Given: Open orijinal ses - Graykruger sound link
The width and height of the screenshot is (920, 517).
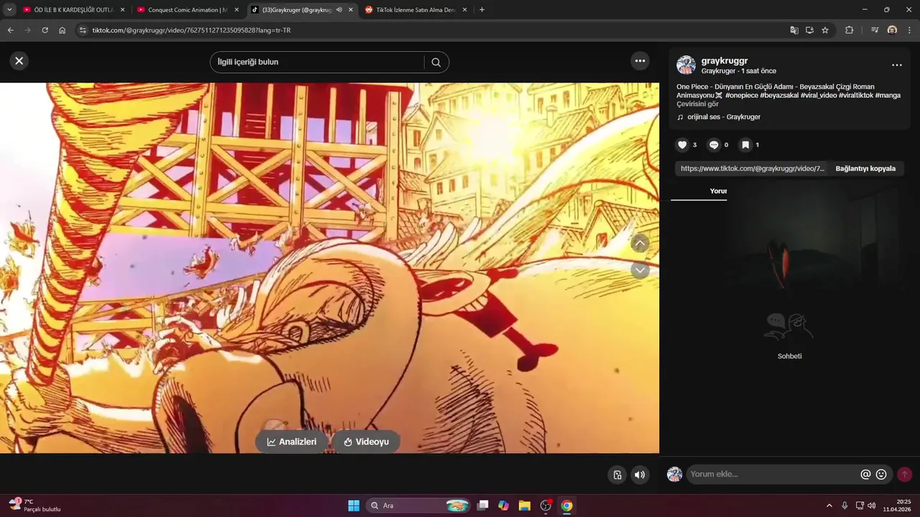Looking at the screenshot, I should [724, 117].
